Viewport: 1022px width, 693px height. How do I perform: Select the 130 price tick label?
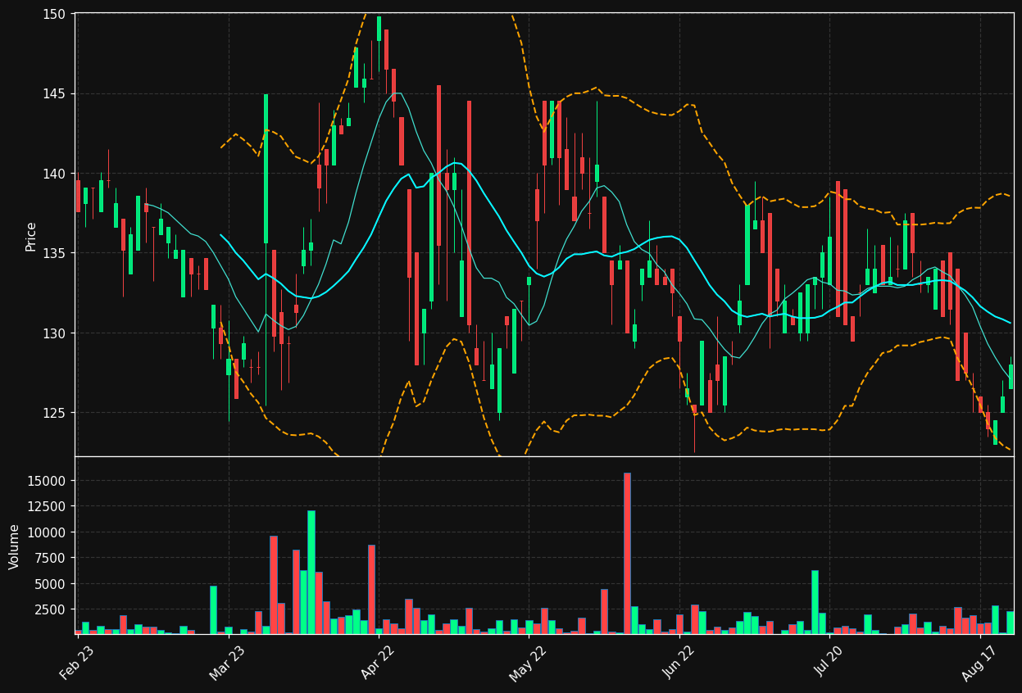55,333
